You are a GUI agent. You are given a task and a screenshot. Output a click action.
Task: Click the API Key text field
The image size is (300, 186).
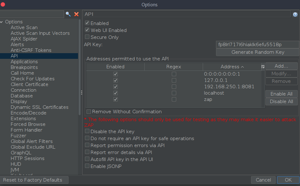(x=257, y=44)
